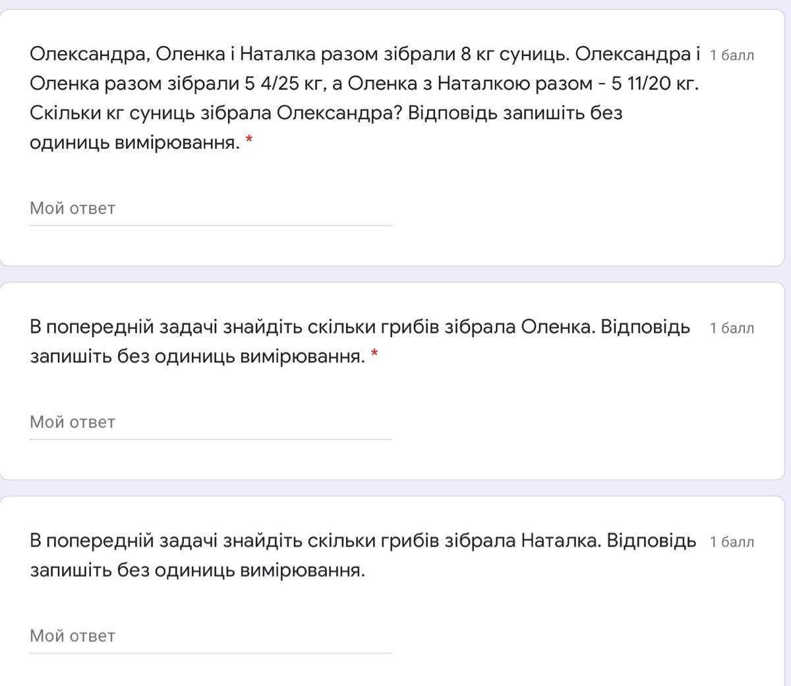Click the "1 балл" label of the Оленка question
Screen dimensions: 791x686
click(732, 328)
